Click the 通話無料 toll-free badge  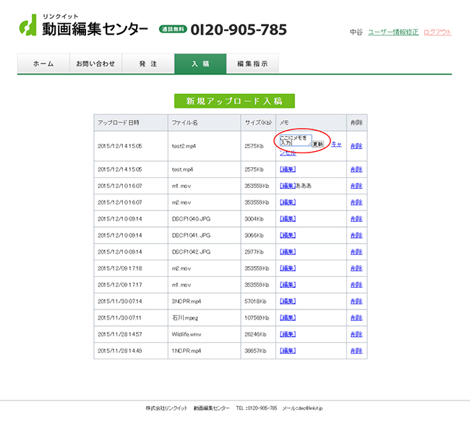point(173,30)
